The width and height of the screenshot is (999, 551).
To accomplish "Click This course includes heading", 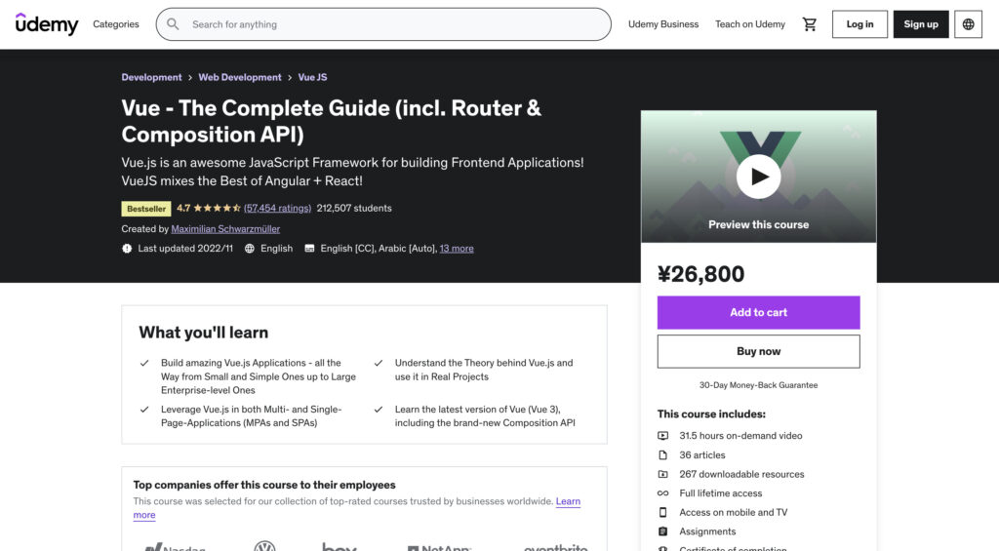I will (x=711, y=414).
